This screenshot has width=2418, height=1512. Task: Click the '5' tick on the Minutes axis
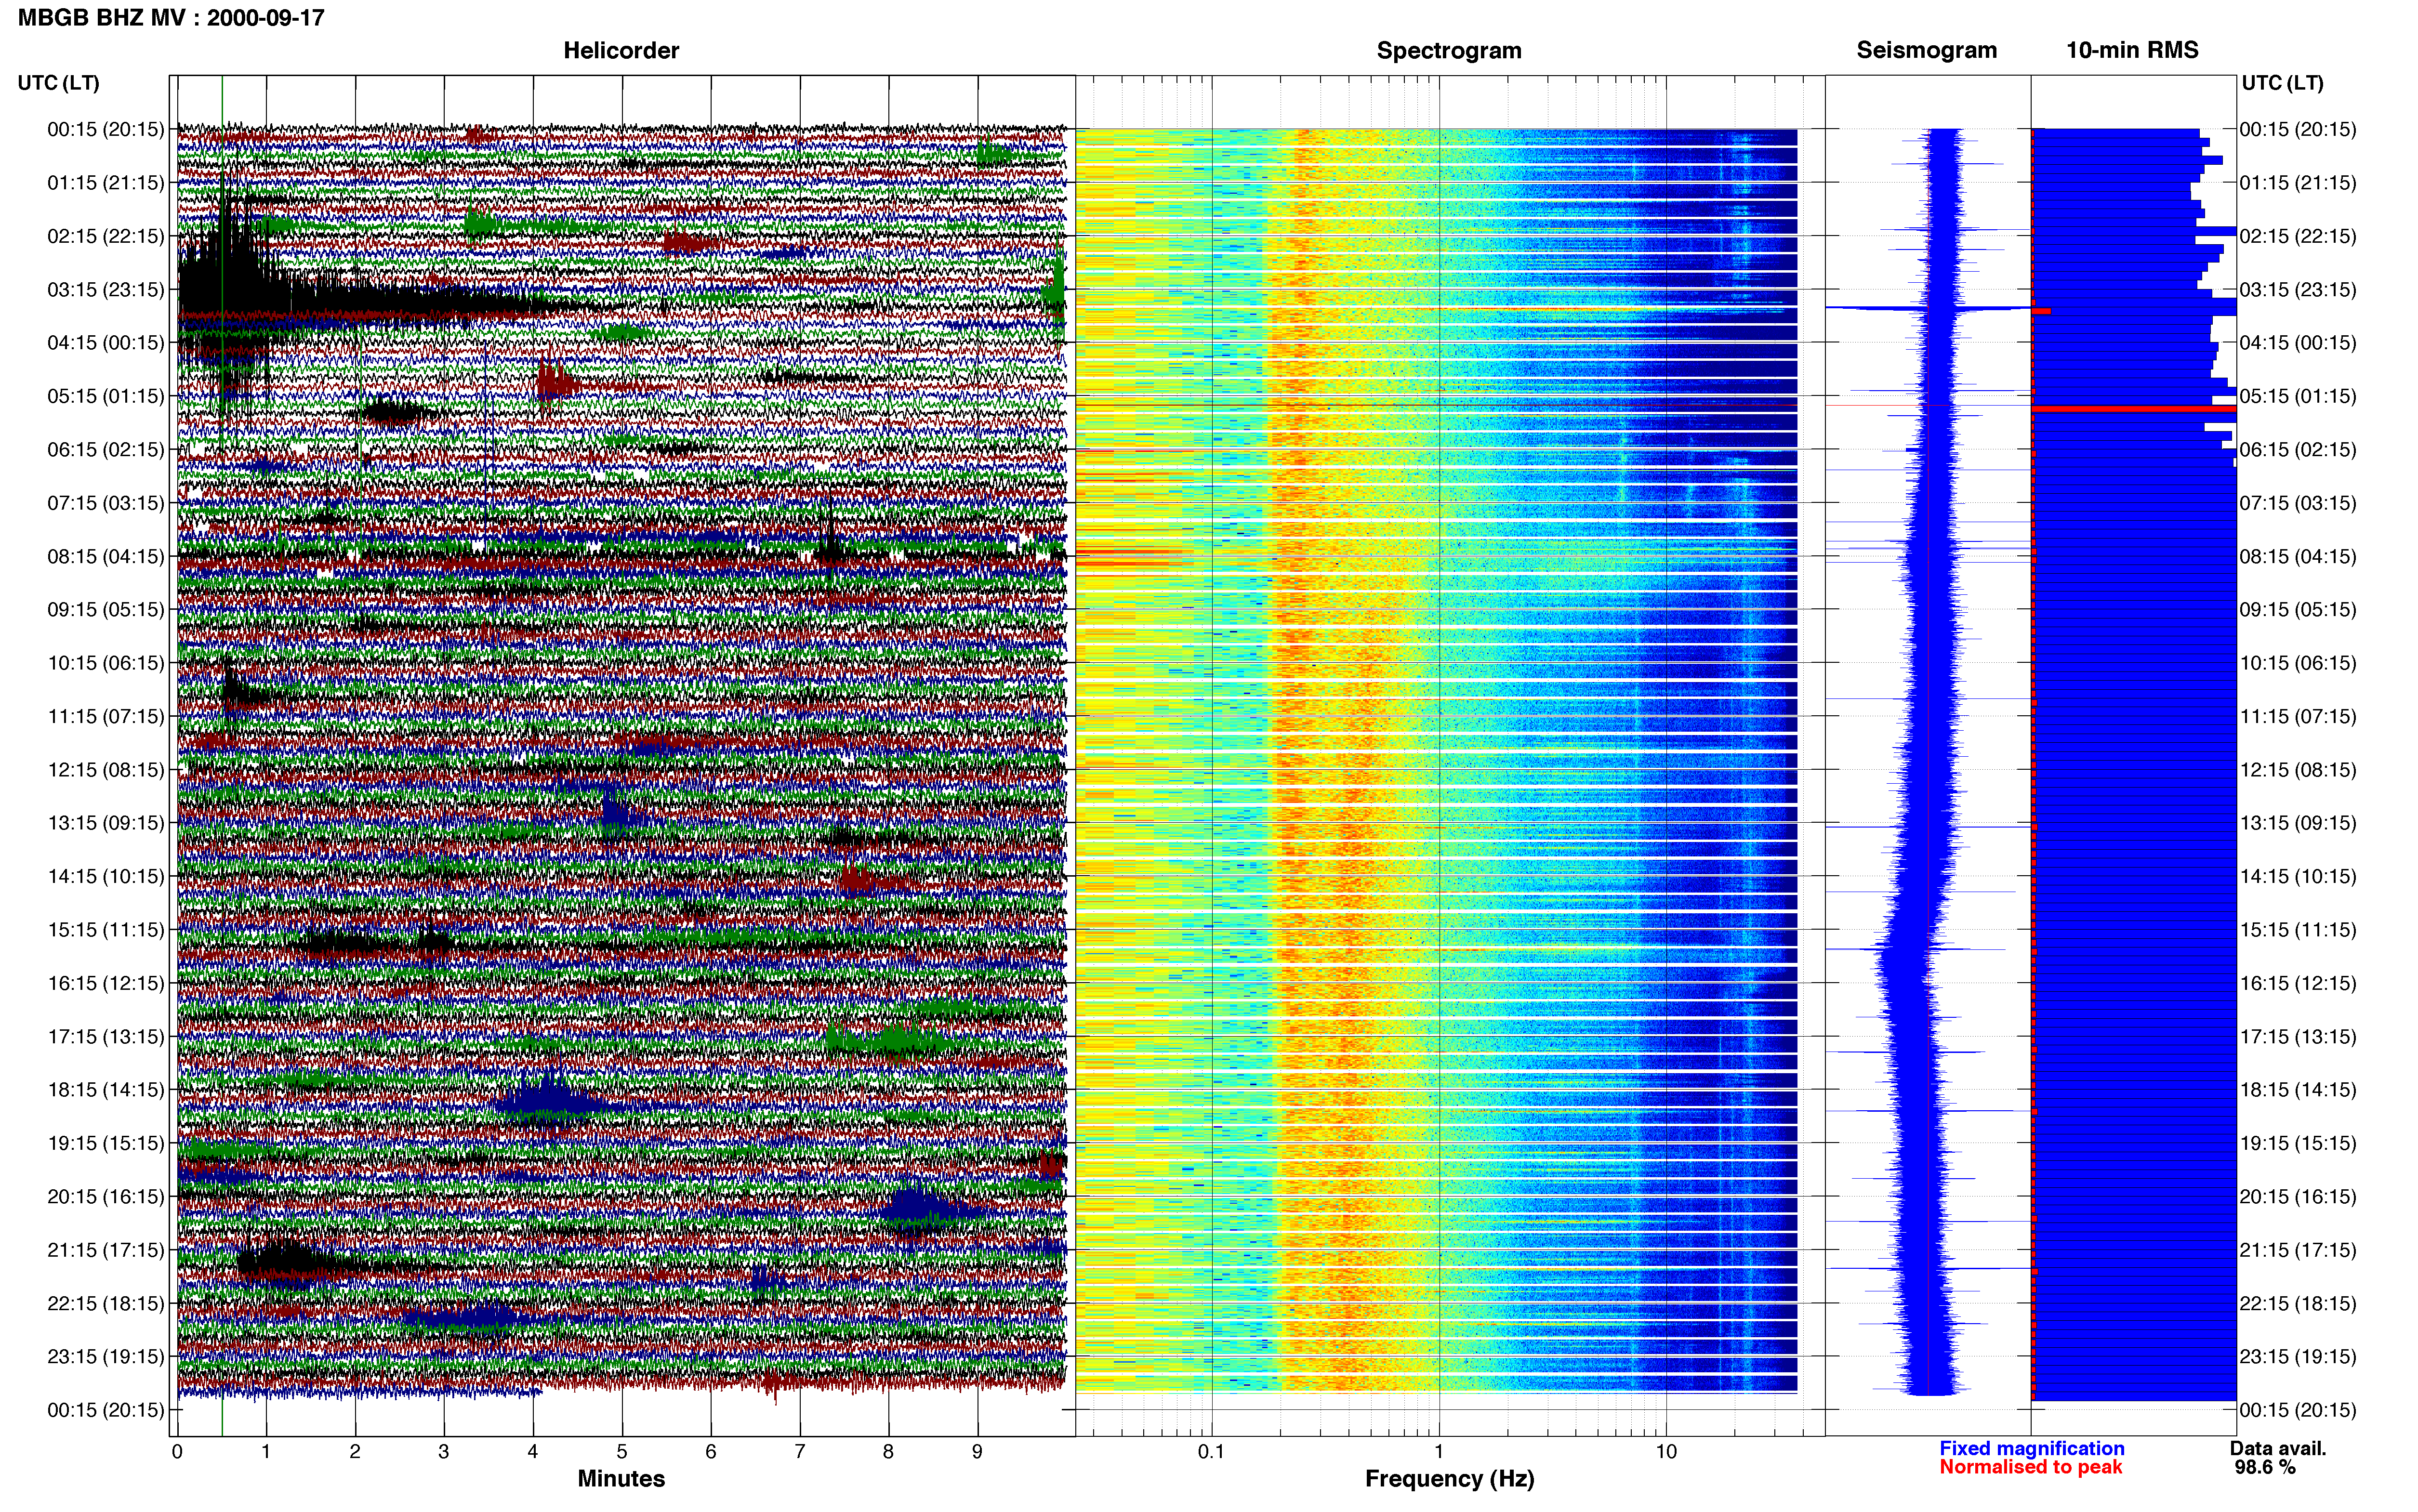pos(622,1452)
